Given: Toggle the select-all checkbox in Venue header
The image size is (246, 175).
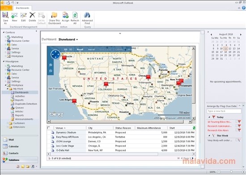Looking at the screenshot, I should click(x=49, y=128).
